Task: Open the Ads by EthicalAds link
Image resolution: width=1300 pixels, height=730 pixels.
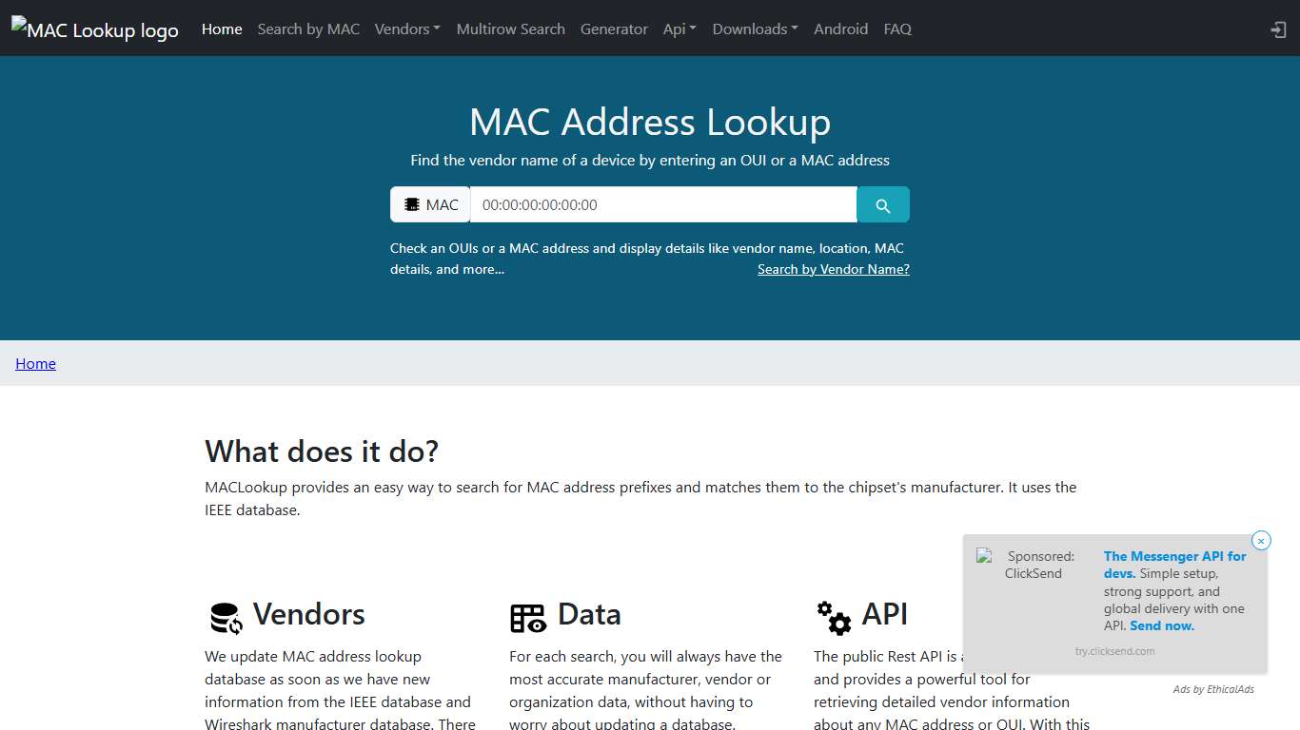Action: (1212, 688)
